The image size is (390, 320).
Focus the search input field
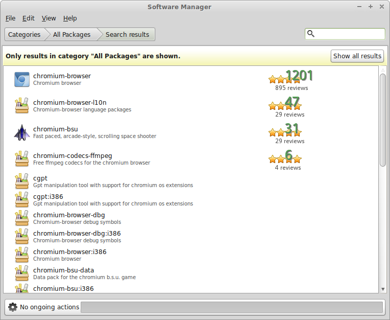(x=345, y=34)
